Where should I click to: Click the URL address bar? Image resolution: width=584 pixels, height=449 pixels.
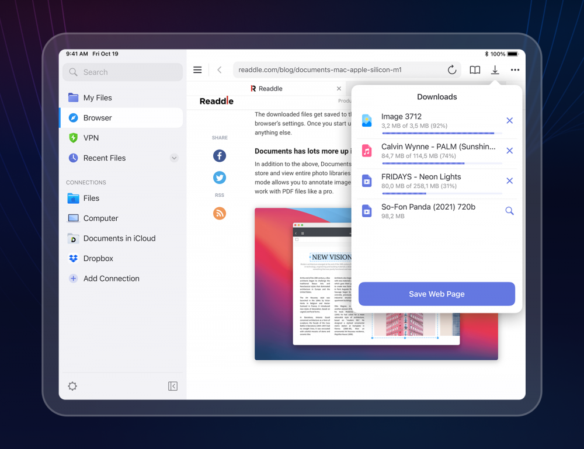coord(347,69)
